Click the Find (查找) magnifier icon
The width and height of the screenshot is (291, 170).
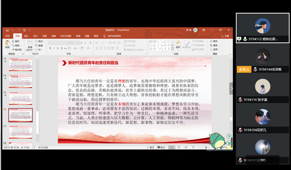coord(211,41)
